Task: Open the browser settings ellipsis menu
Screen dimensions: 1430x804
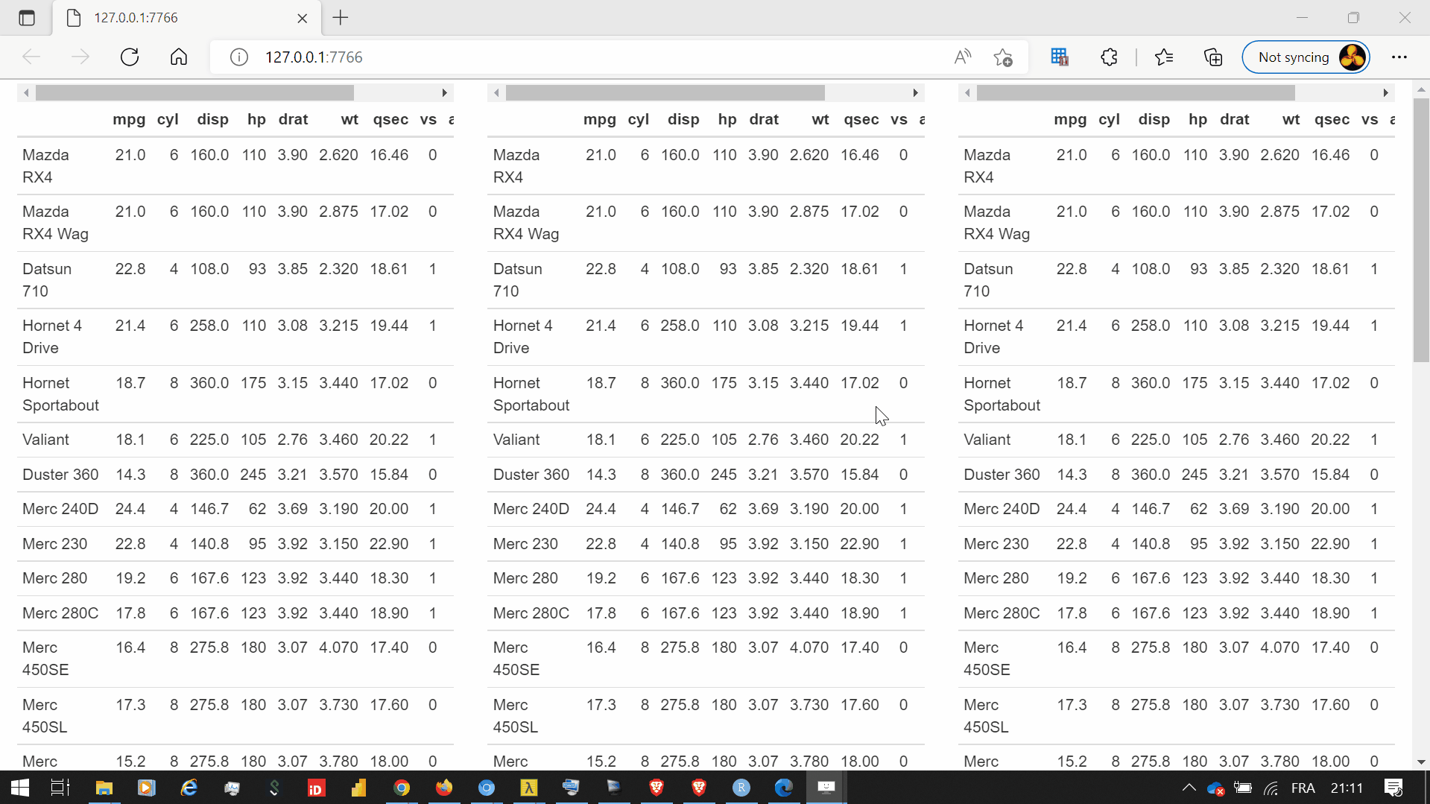Action: [1399, 57]
